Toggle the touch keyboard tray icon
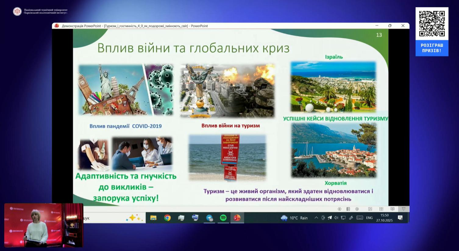 (360, 218)
